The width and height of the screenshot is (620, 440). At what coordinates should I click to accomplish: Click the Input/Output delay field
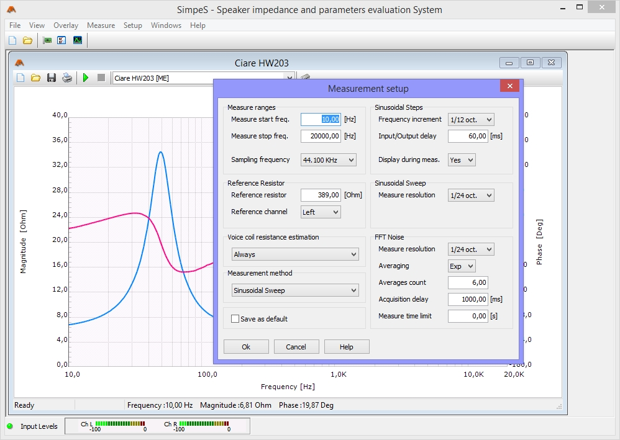[468, 136]
